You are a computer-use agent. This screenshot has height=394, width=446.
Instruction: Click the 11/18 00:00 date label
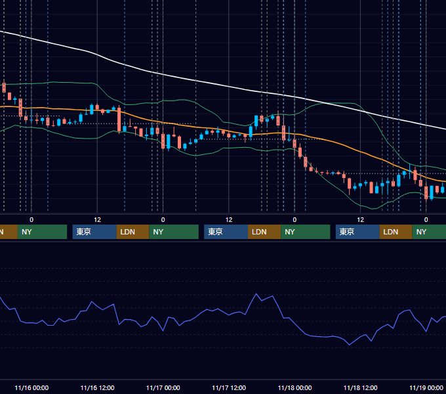pyautogui.click(x=294, y=387)
